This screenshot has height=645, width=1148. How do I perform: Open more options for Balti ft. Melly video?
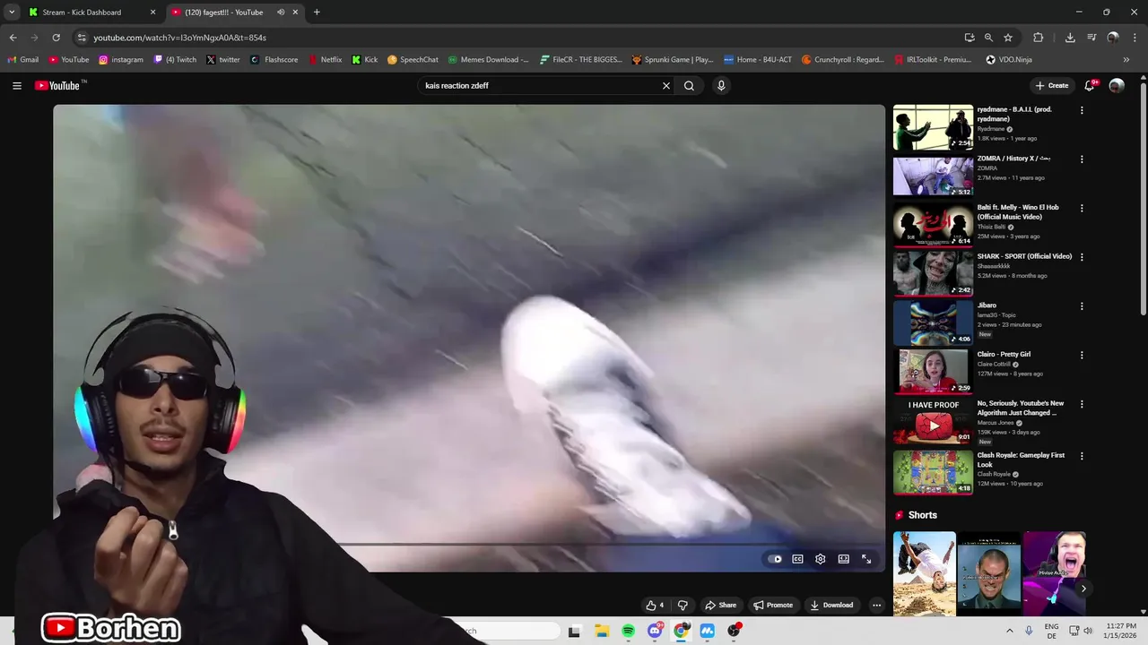click(x=1082, y=208)
